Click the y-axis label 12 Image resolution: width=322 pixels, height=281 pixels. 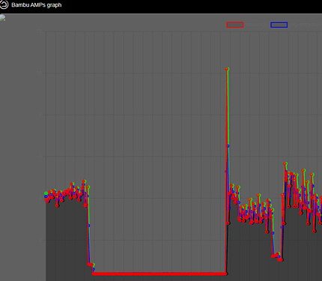[x=39, y=31]
